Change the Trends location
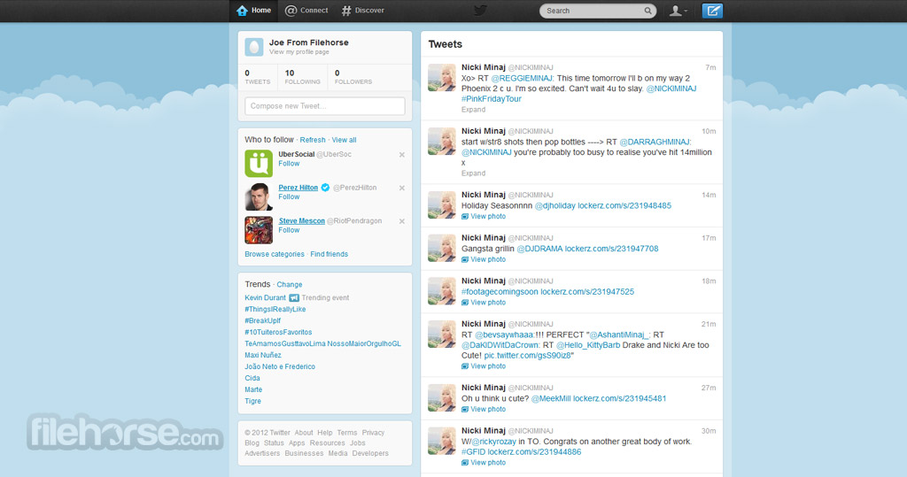907x477 pixels. [x=290, y=284]
